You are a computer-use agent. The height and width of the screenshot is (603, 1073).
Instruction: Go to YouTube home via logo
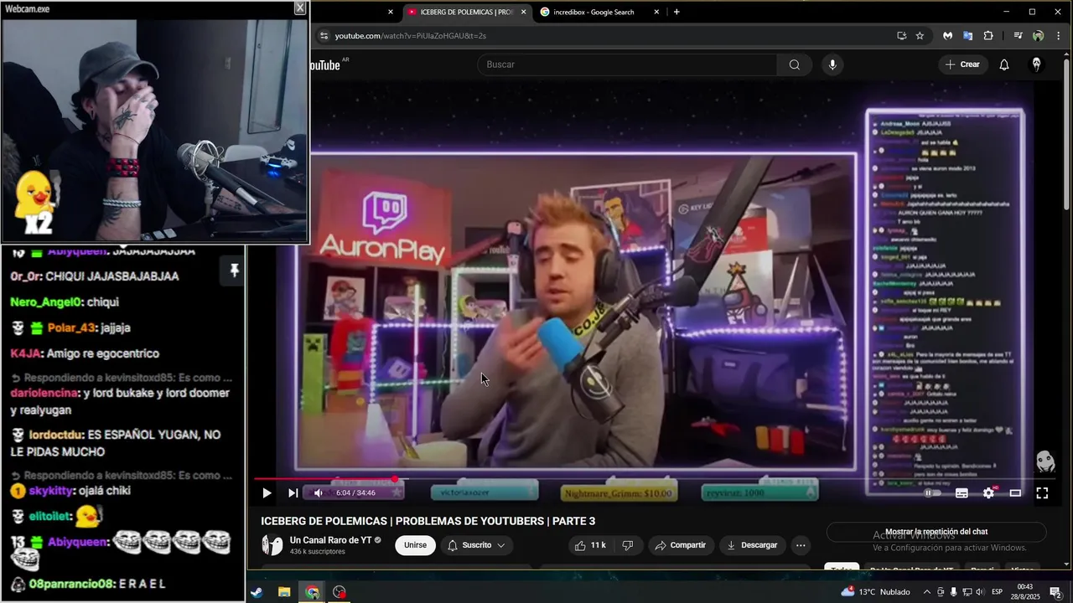pos(325,64)
